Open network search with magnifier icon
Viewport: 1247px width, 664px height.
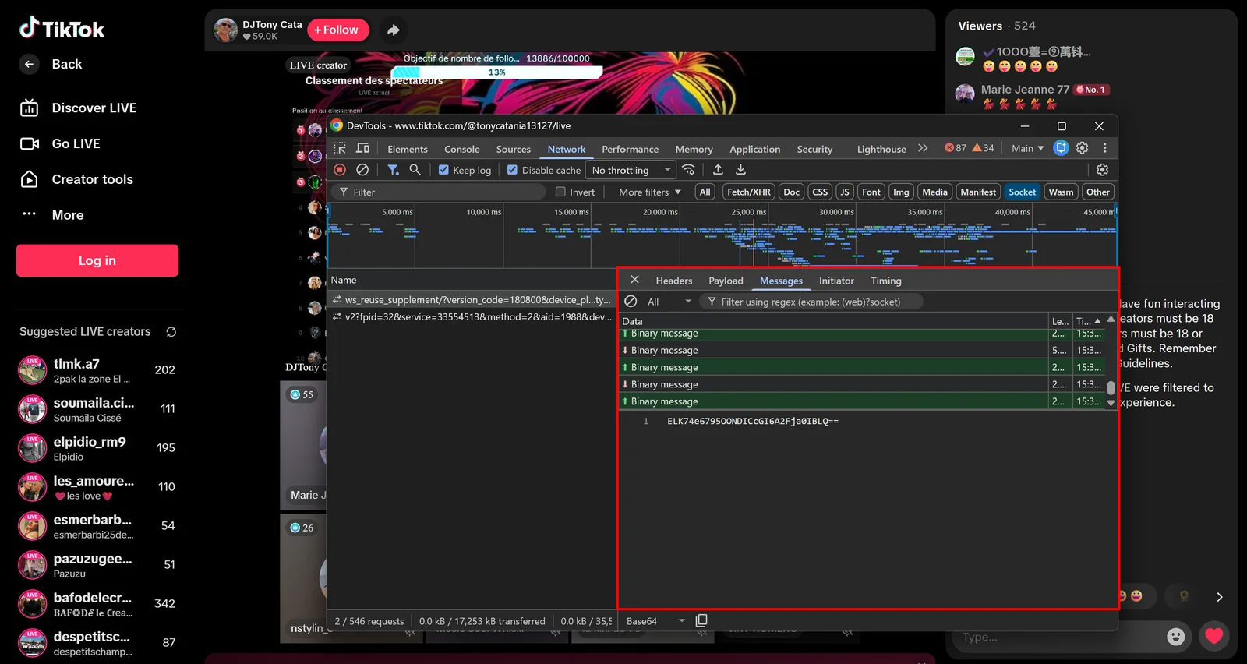click(415, 170)
